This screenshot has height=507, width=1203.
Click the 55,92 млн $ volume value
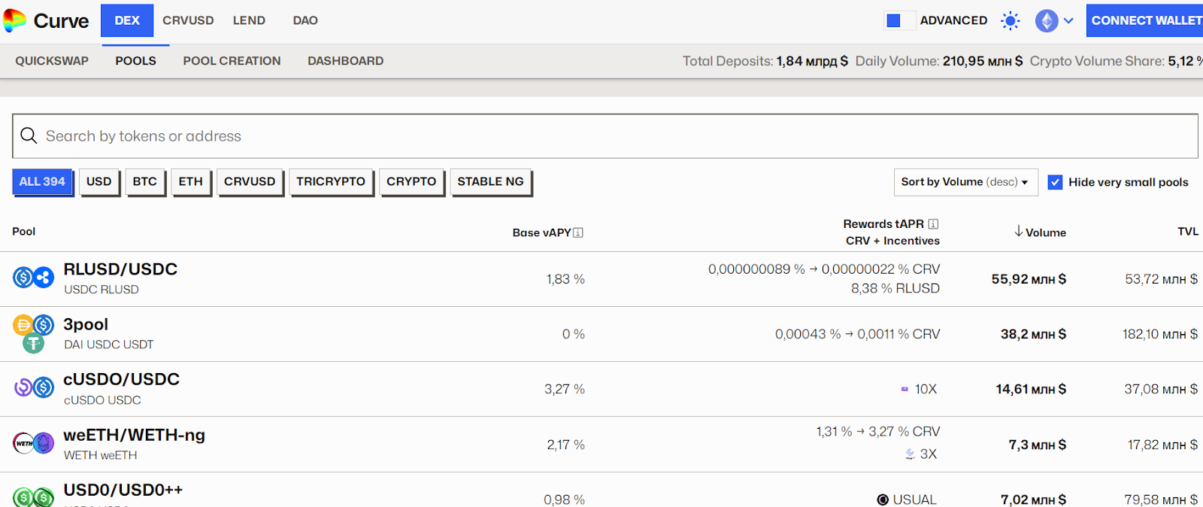(x=1029, y=279)
